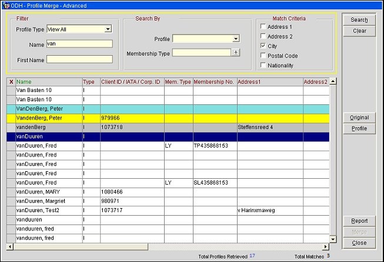This screenshot has height=262, width=384.
Task: Click the ODH application icon in title bar
Action: pos(5,5)
